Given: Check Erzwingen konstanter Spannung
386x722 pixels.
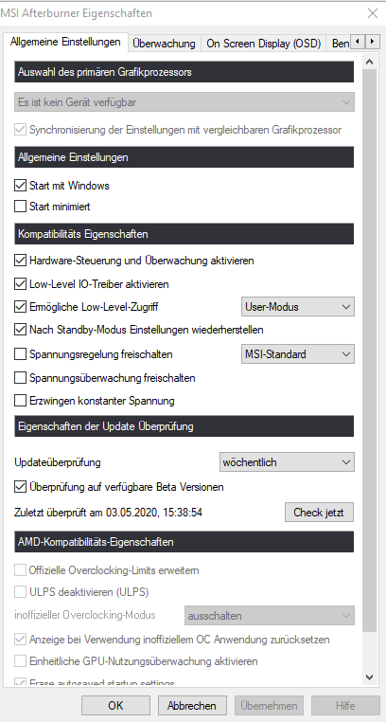Looking at the screenshot, I should 20,401.
